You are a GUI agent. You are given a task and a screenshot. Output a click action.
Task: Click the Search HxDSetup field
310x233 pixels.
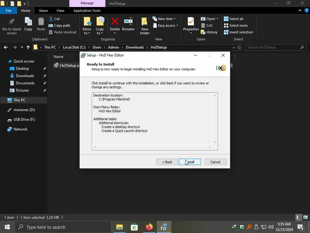pyautogui.click(x=275, y=47)
